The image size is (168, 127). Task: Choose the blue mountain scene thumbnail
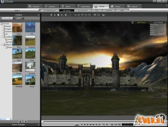[x=30, y=27]
